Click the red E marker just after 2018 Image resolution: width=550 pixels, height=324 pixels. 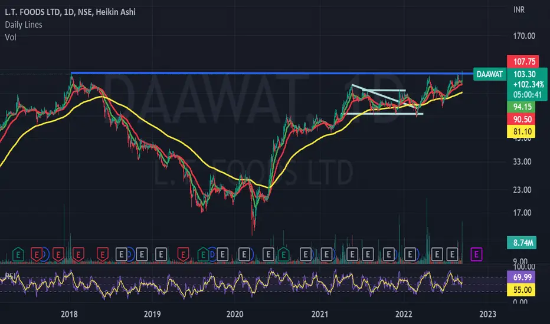[x=78, y=254]
